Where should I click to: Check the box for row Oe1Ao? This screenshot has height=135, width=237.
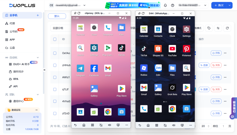click(55, 53)
